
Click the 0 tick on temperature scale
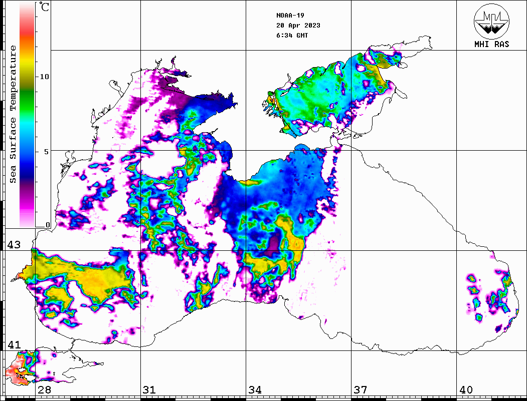(48, 225)
